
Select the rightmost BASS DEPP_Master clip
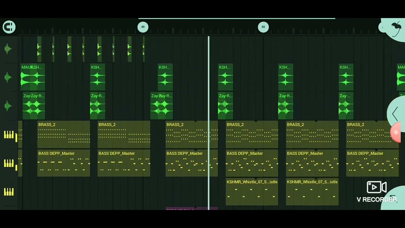[372, 163]
